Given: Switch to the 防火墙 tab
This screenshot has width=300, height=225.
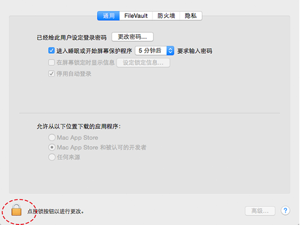Looking at the screenshot, I should click(166, 16).
